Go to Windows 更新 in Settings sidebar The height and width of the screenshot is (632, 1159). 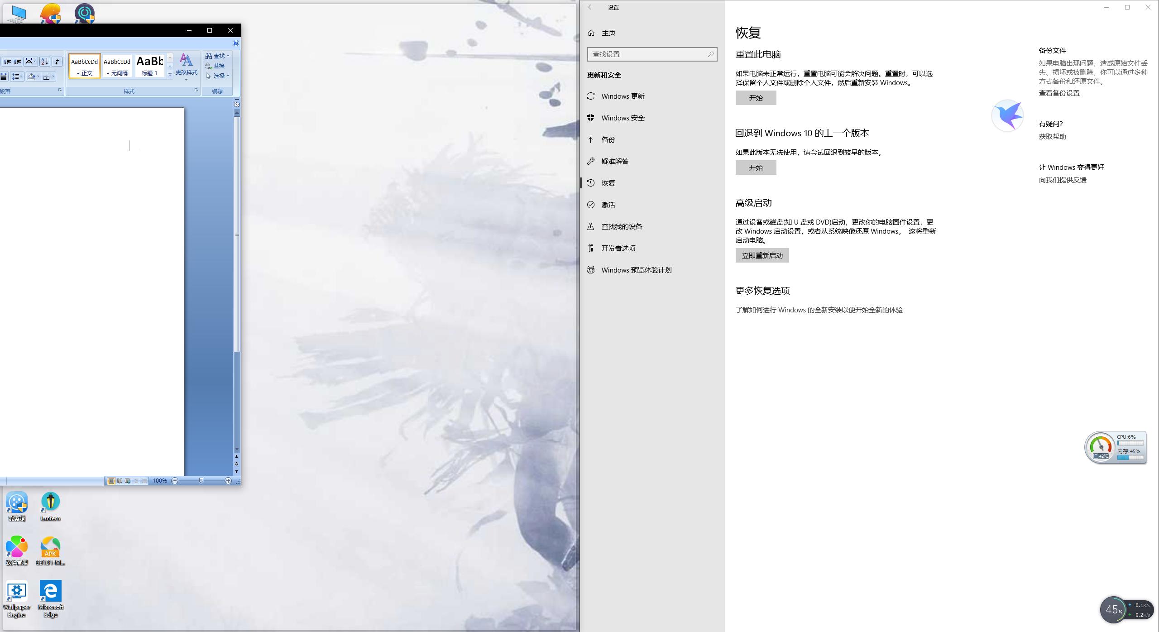click(623, 96)
